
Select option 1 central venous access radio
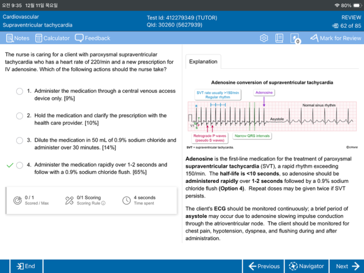(20, 91)
